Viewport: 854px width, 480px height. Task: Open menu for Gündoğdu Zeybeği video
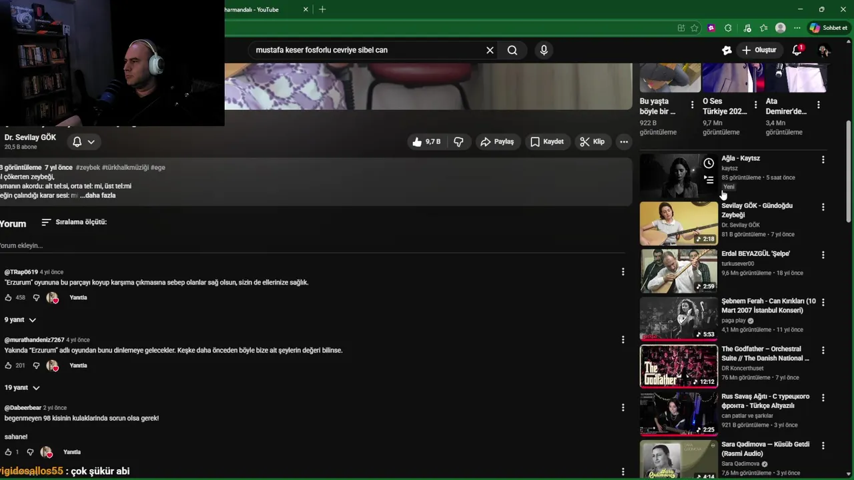pos(823,207)
